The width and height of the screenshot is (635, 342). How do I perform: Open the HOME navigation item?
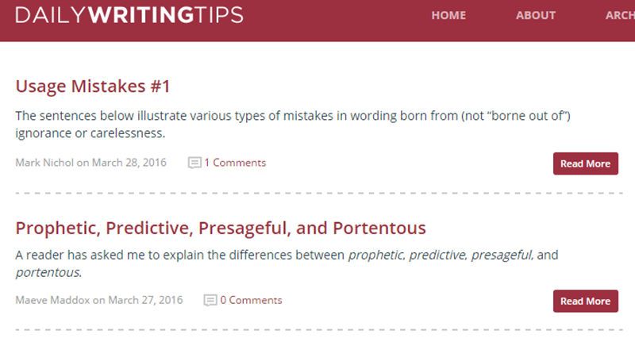click(x=448, y=15)
